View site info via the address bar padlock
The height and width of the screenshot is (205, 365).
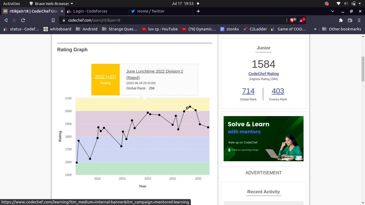point(64,20)
